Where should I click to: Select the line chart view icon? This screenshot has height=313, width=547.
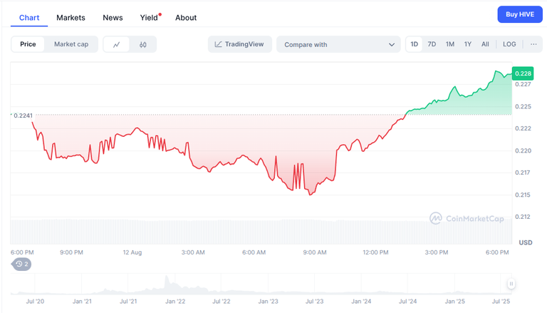point(117,44)
